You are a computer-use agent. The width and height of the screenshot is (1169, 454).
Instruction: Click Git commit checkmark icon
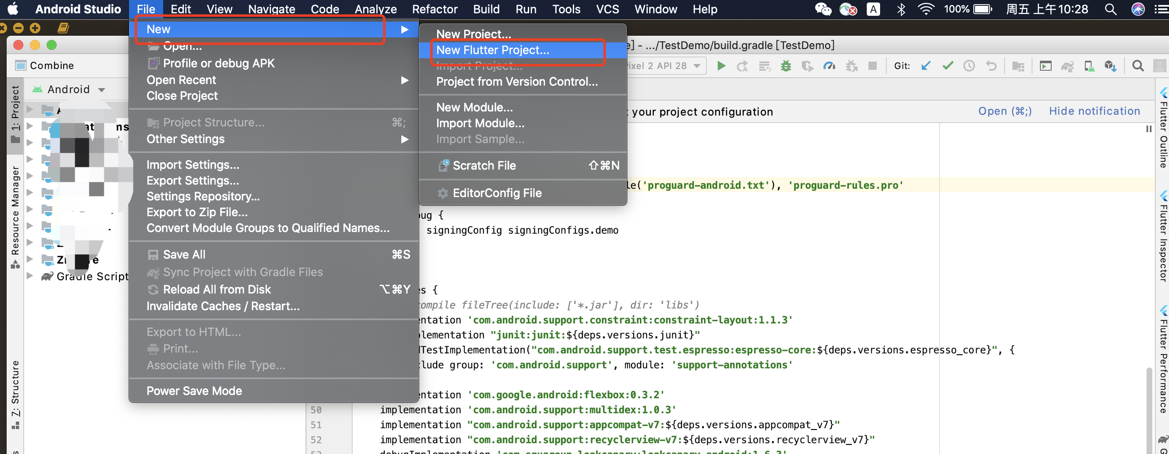948,66
